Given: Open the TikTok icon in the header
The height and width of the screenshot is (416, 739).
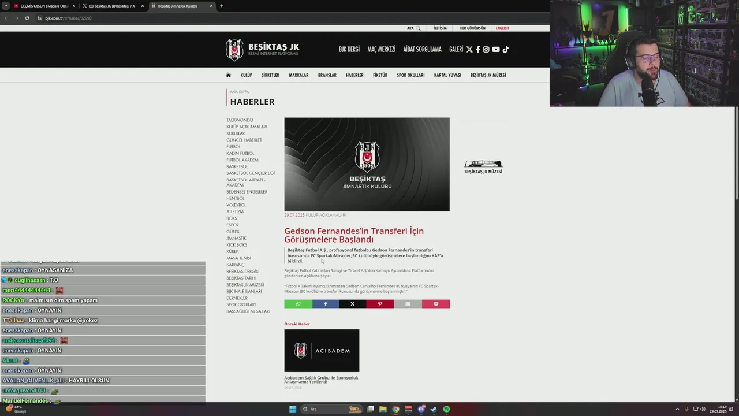Looking at the screenshot, I should [505, 50].
